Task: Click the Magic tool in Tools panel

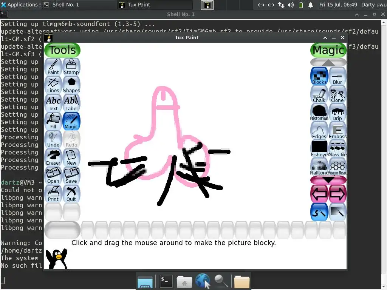Action: (71, 121)
